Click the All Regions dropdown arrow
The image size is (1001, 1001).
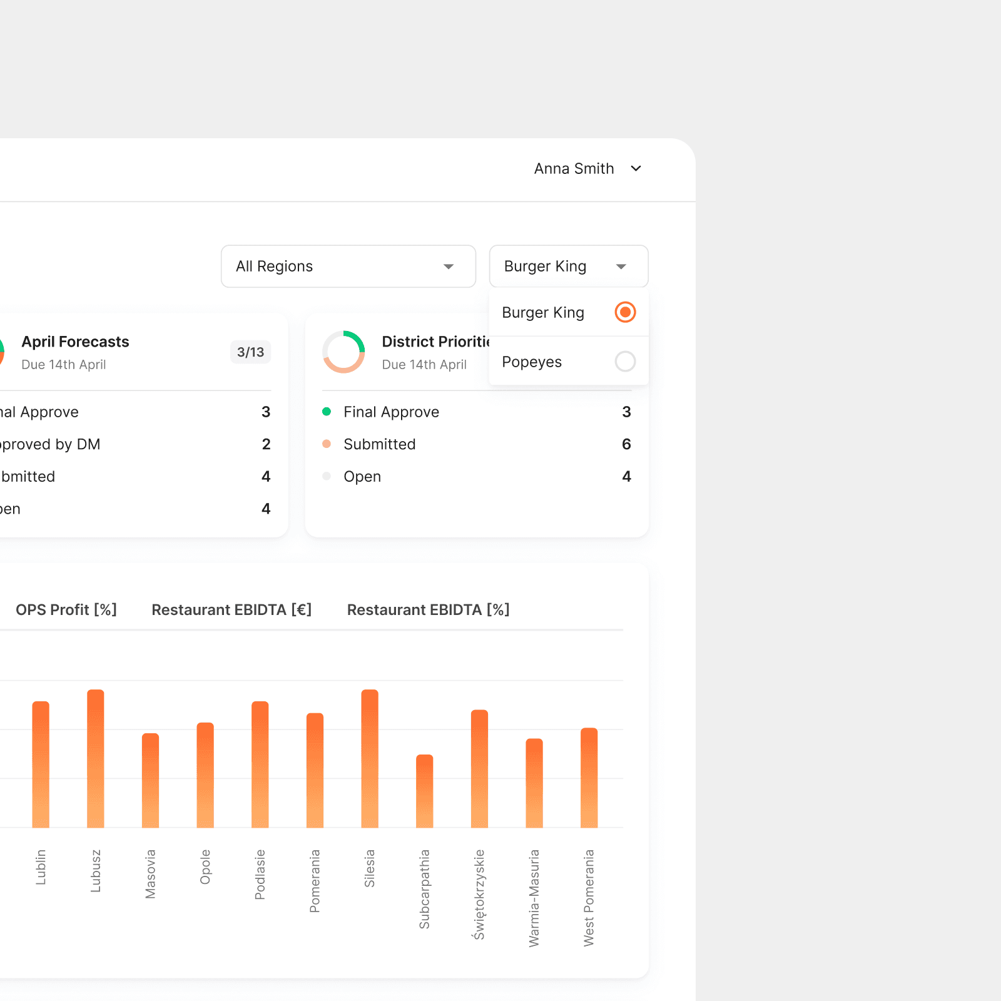pyautogui.click(x=449, y=267)
